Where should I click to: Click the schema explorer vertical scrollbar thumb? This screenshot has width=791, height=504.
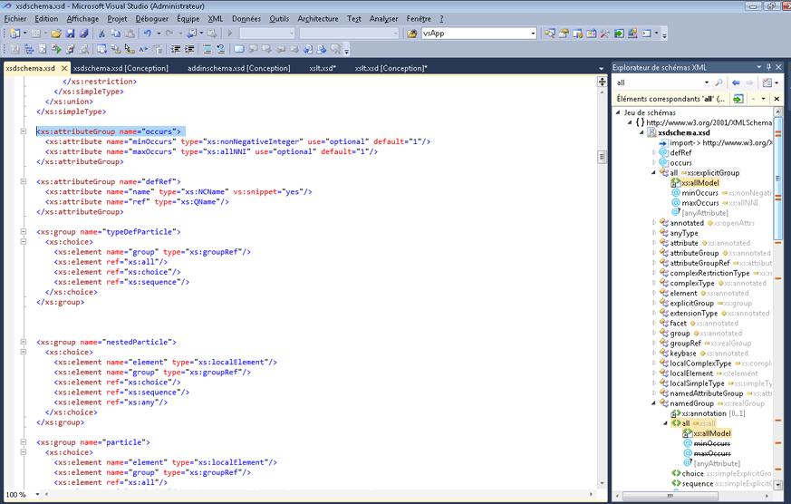[778, 179]
